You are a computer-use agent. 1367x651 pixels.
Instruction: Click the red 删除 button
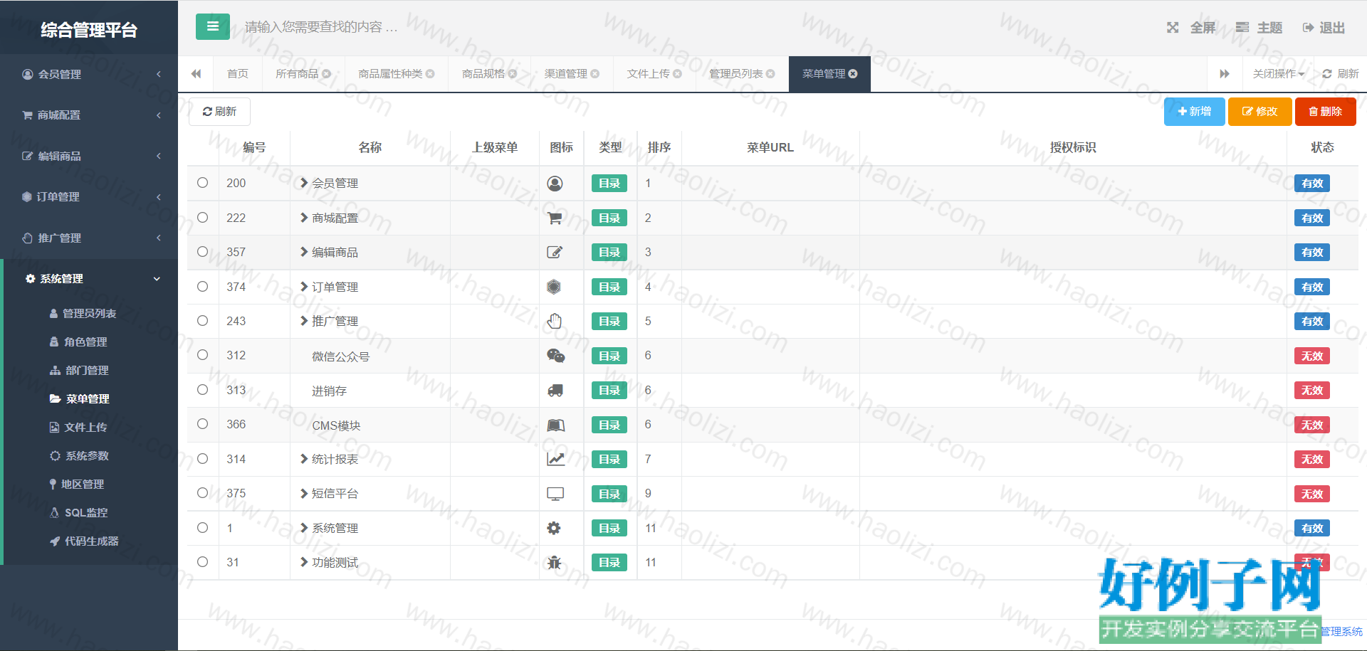coord(1325,112)
